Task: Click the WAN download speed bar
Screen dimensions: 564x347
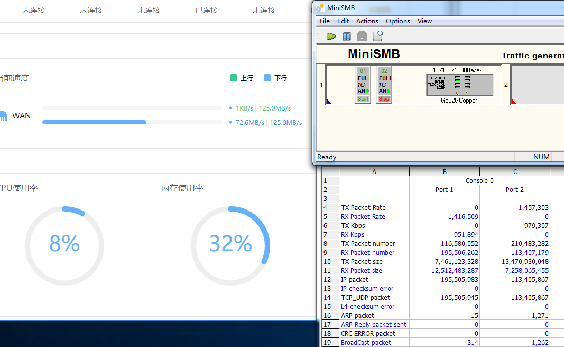Action: [132, 122]
